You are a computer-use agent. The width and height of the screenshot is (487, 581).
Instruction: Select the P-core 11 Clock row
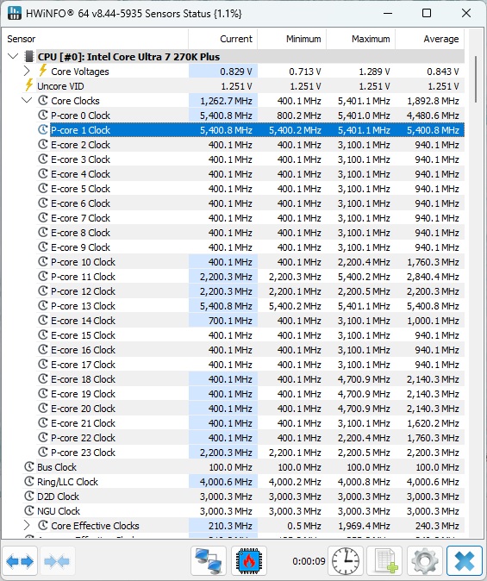tap(251, 277)
